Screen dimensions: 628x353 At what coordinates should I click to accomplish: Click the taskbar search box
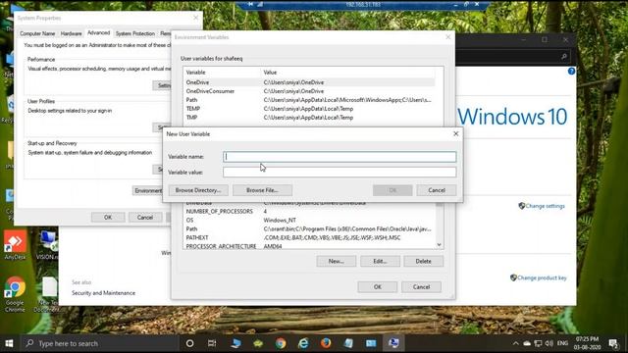(99, 343)
